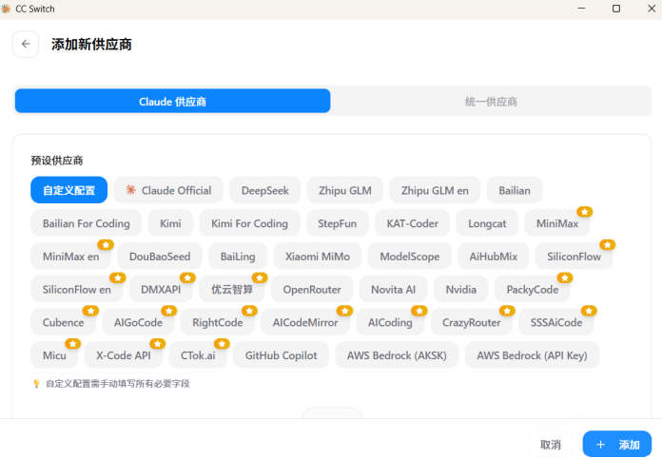Select the Kimi For Coding preset
The image size is (662, 458).
coord(249,223)
